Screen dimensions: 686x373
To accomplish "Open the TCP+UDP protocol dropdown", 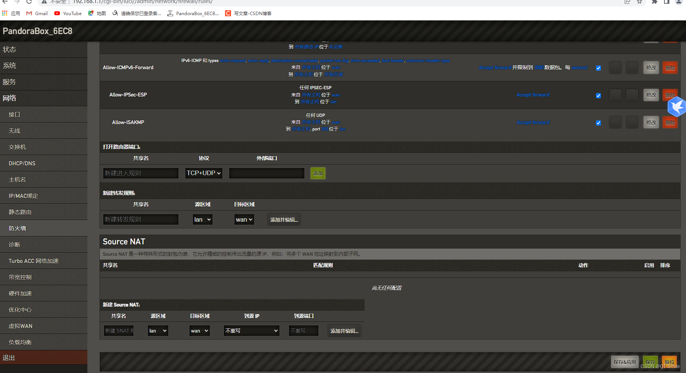I will tap(203, 173).
